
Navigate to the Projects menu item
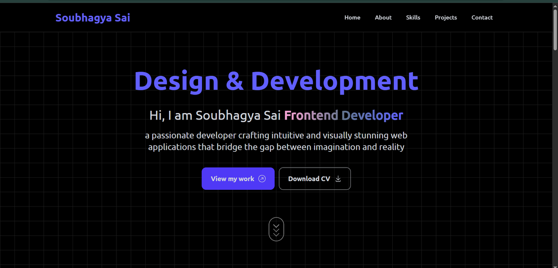(445, 17)
